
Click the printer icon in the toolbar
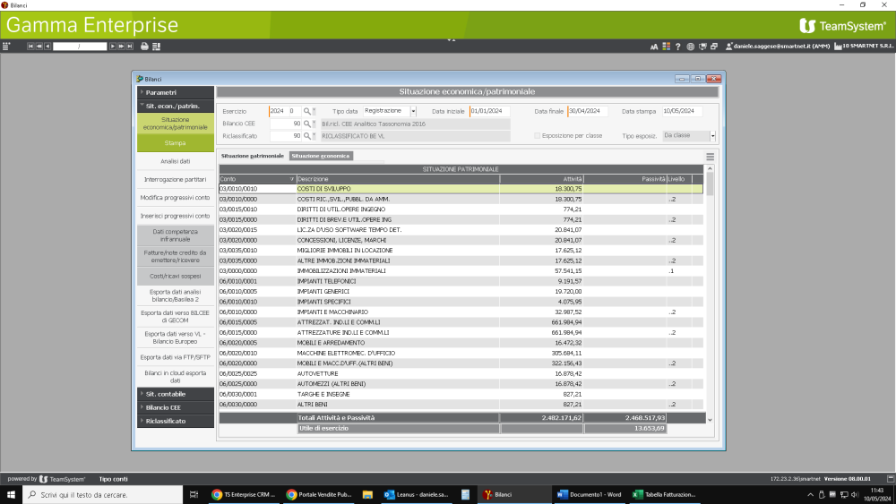click(x=145, y=46)
